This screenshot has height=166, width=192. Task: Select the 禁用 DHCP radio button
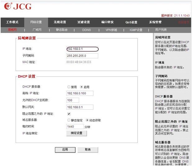(x=69, y=87)
